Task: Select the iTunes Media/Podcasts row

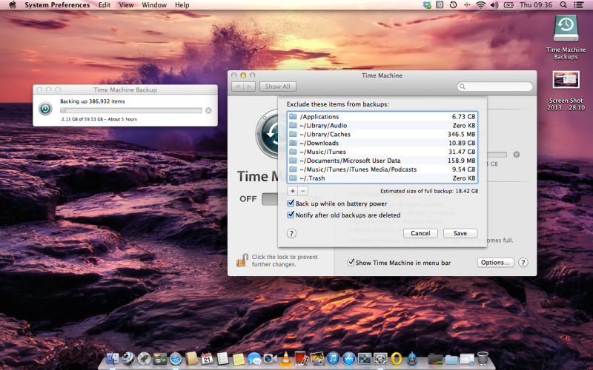Action: 382,169
